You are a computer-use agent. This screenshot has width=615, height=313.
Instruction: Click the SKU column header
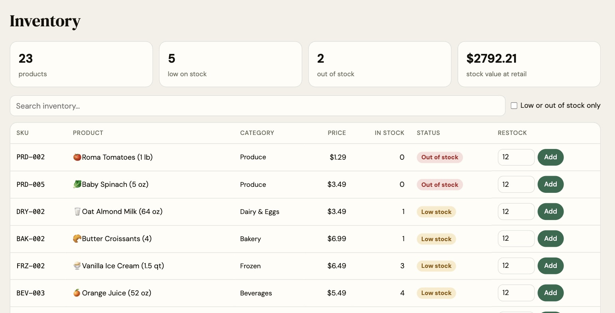(x=22, y=133)
